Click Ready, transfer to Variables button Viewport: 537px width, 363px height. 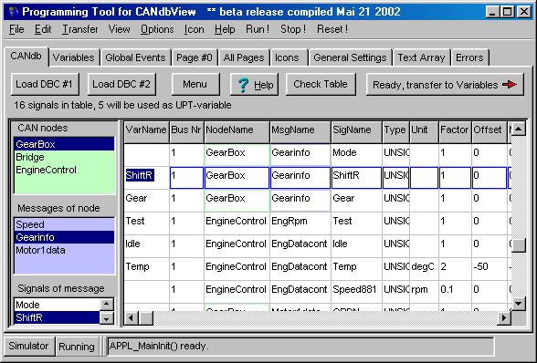445,84
